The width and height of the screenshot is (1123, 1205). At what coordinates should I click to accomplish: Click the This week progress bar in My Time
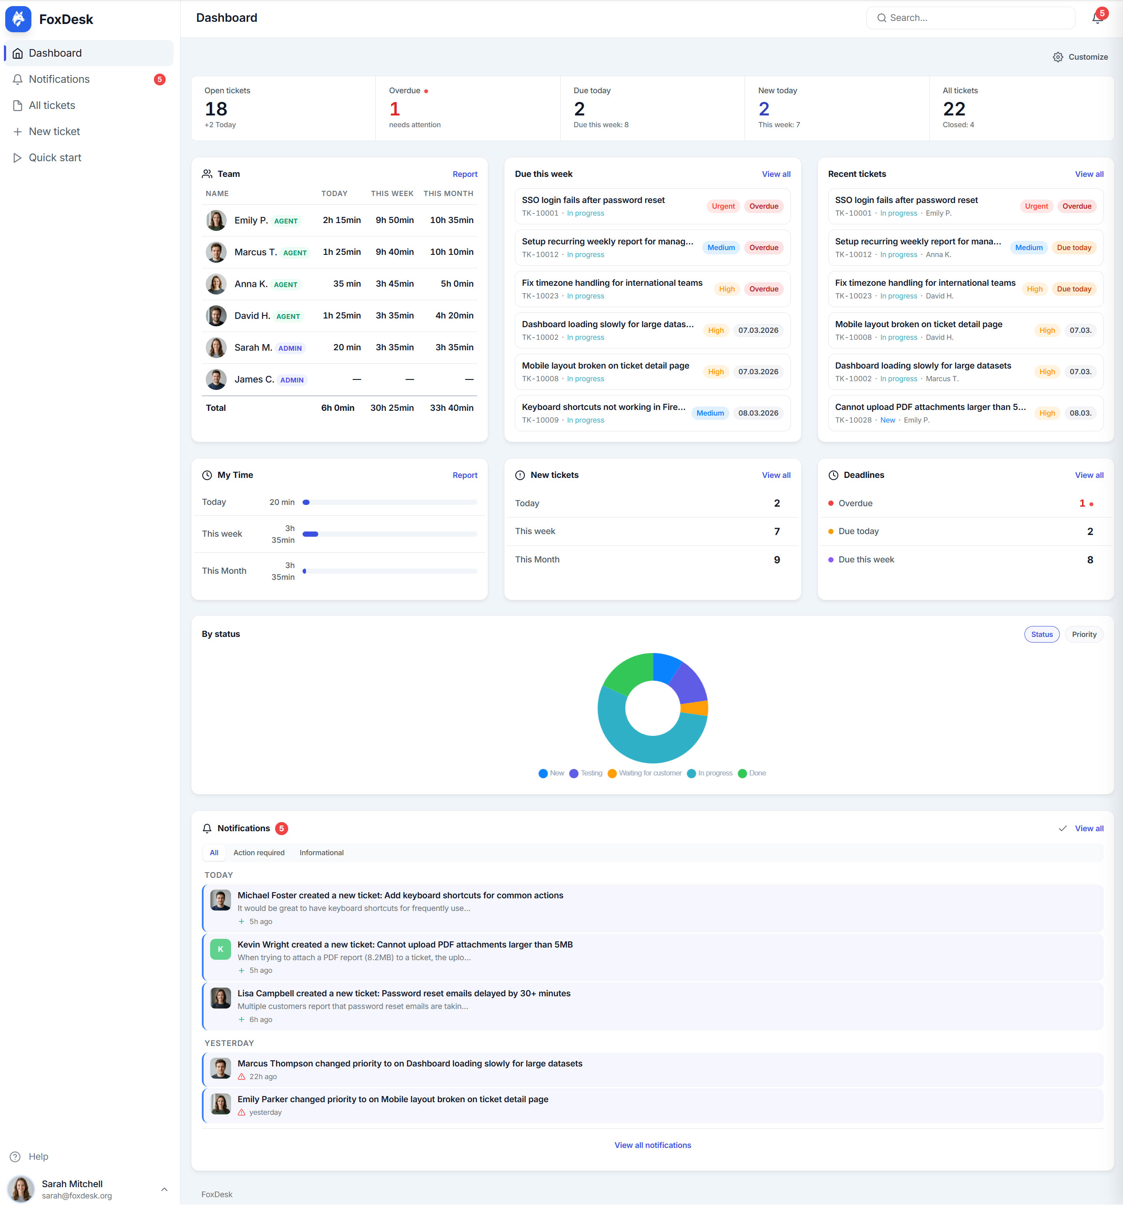[390, 534]
